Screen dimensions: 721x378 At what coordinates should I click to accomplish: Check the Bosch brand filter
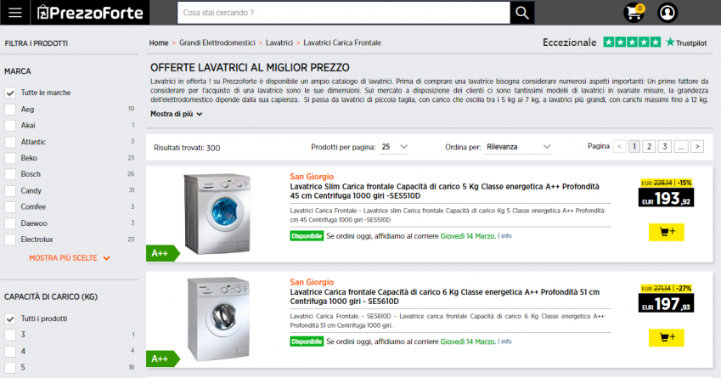[x=10, y=174]
